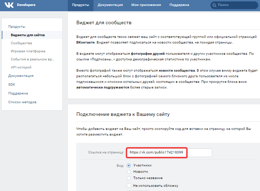
Task: Open Виджеты для сайтов sidebar item
Action: [x=32, y=35]
